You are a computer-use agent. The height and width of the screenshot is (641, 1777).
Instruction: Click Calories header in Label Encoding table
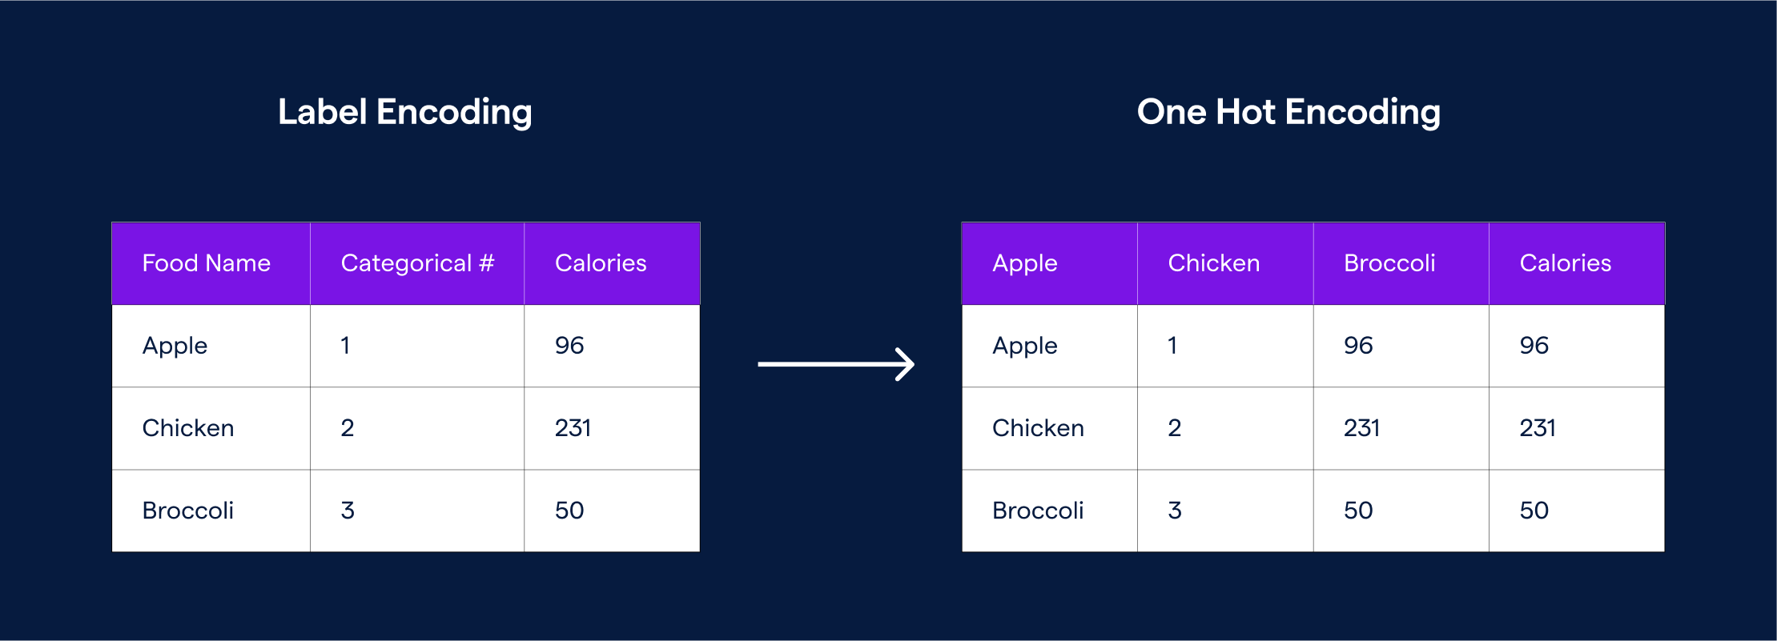coord(601,263)
